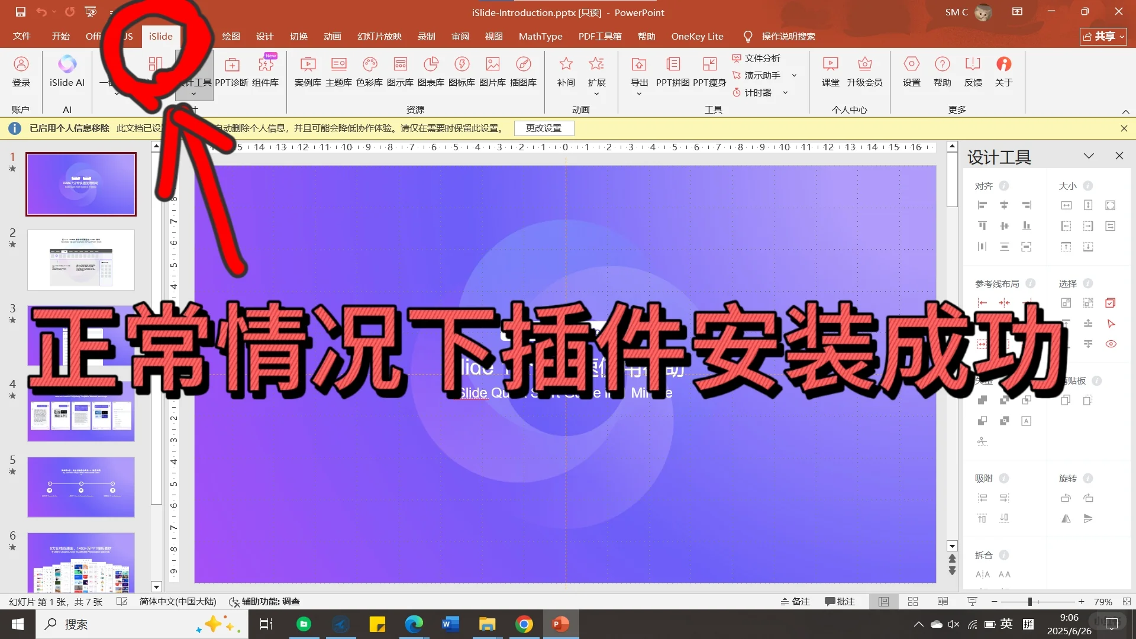The height and width of the screenshot is (639, 1136).
Task: Expand the 导出 (Export) dropdown
Action: tap(639, 93)
